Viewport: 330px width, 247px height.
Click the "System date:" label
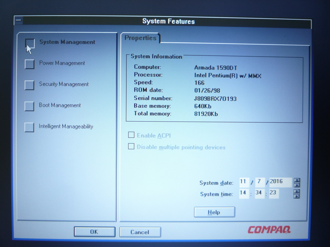click(x=216, y=183)
